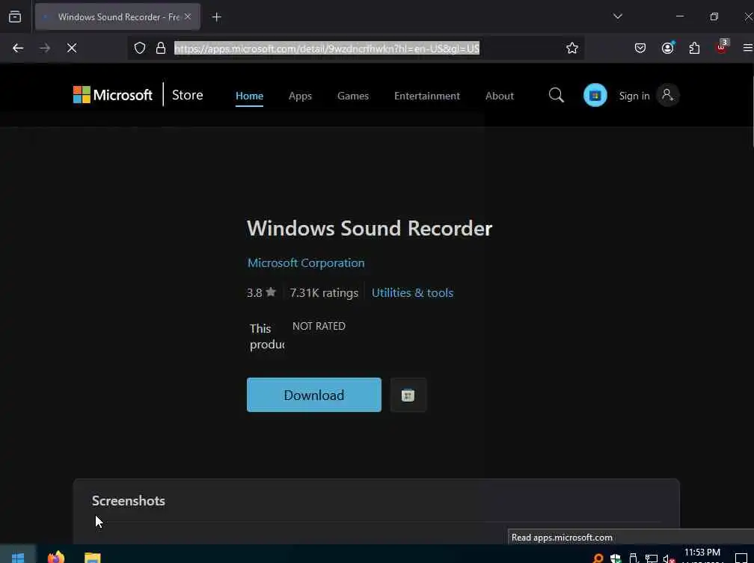Click the muted volume tray icon
Viewport: 754px width, 563px height.
pyautogui.click(x=669, y=559)
